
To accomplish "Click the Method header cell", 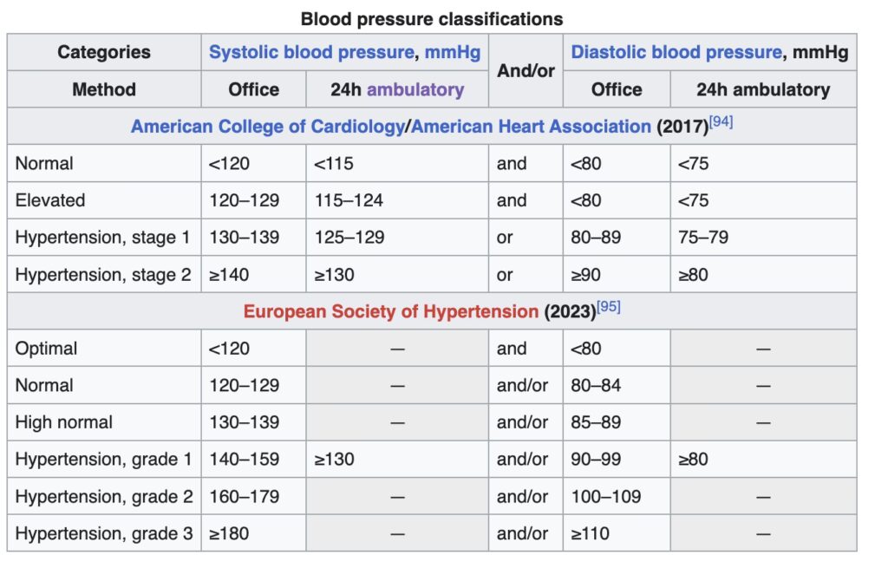I will pyautogui.click(x=104, y=89).
